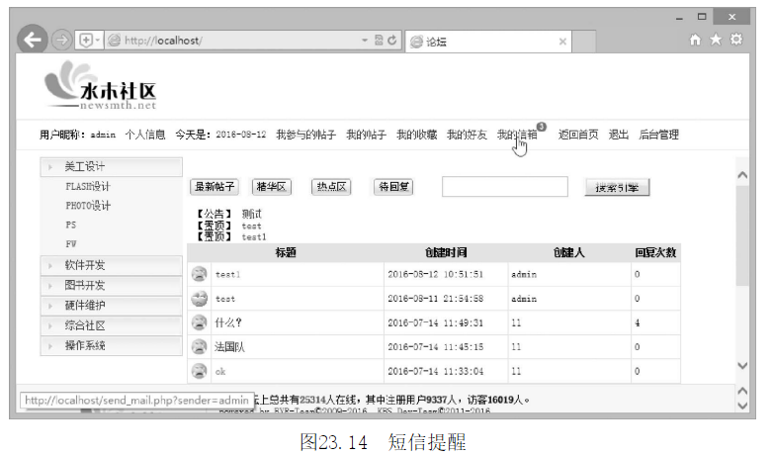
Task: Expand the 软件开发 category
Action: pyautogui.click(x=111, y=265)
